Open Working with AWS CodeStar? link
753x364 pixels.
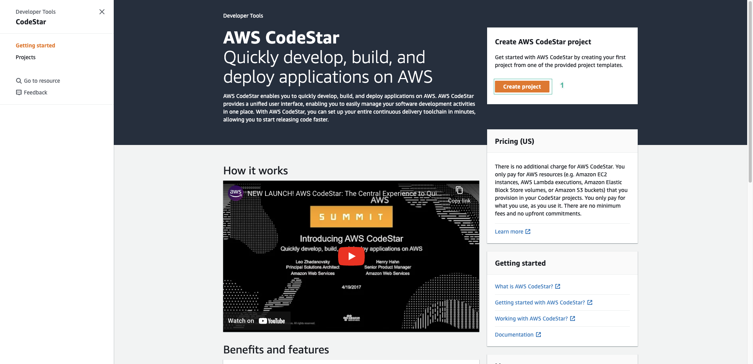point(535,319)
